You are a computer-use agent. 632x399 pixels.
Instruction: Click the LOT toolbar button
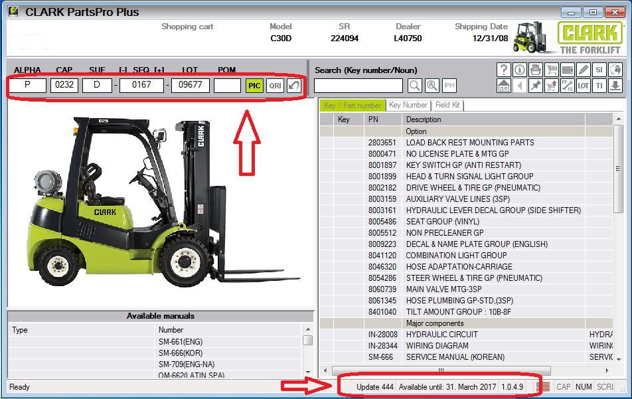(584, 86)
